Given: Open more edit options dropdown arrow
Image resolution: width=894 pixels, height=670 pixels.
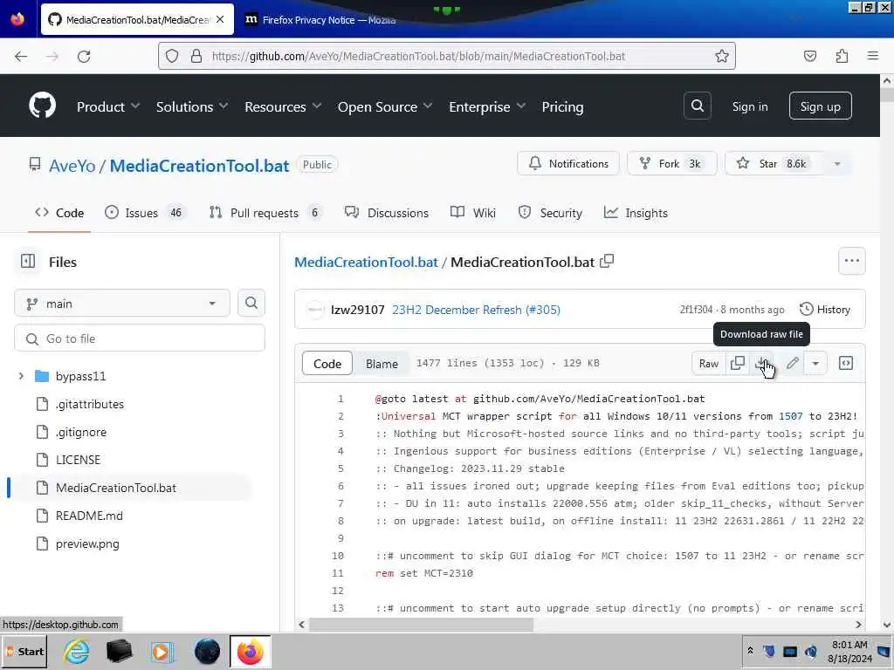Looking at the screenshot, I should pyautogui.click(x=815, y=363).
